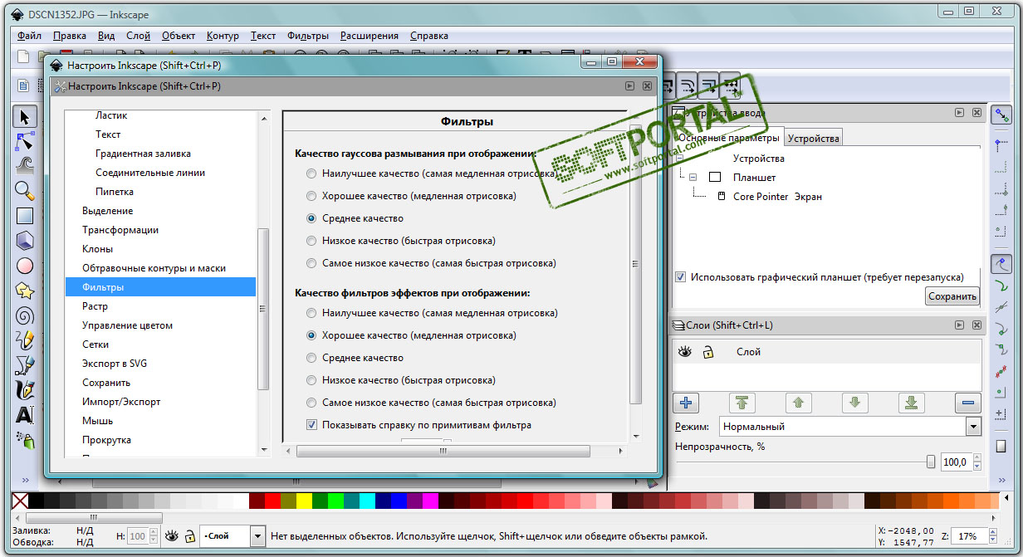
Task: Click the zoom percentage field 17%
Action: (x=972, y=536)
